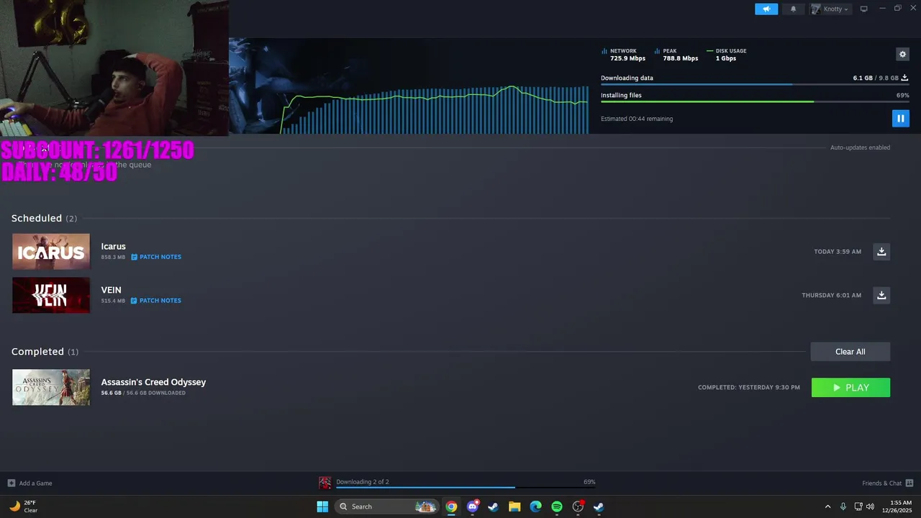Open Google Chrome from taskbar

(451, 506)
